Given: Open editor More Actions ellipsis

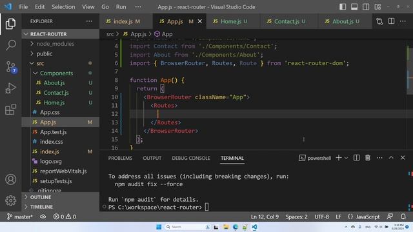Looking at the screenshot, I should click(403, 21).
